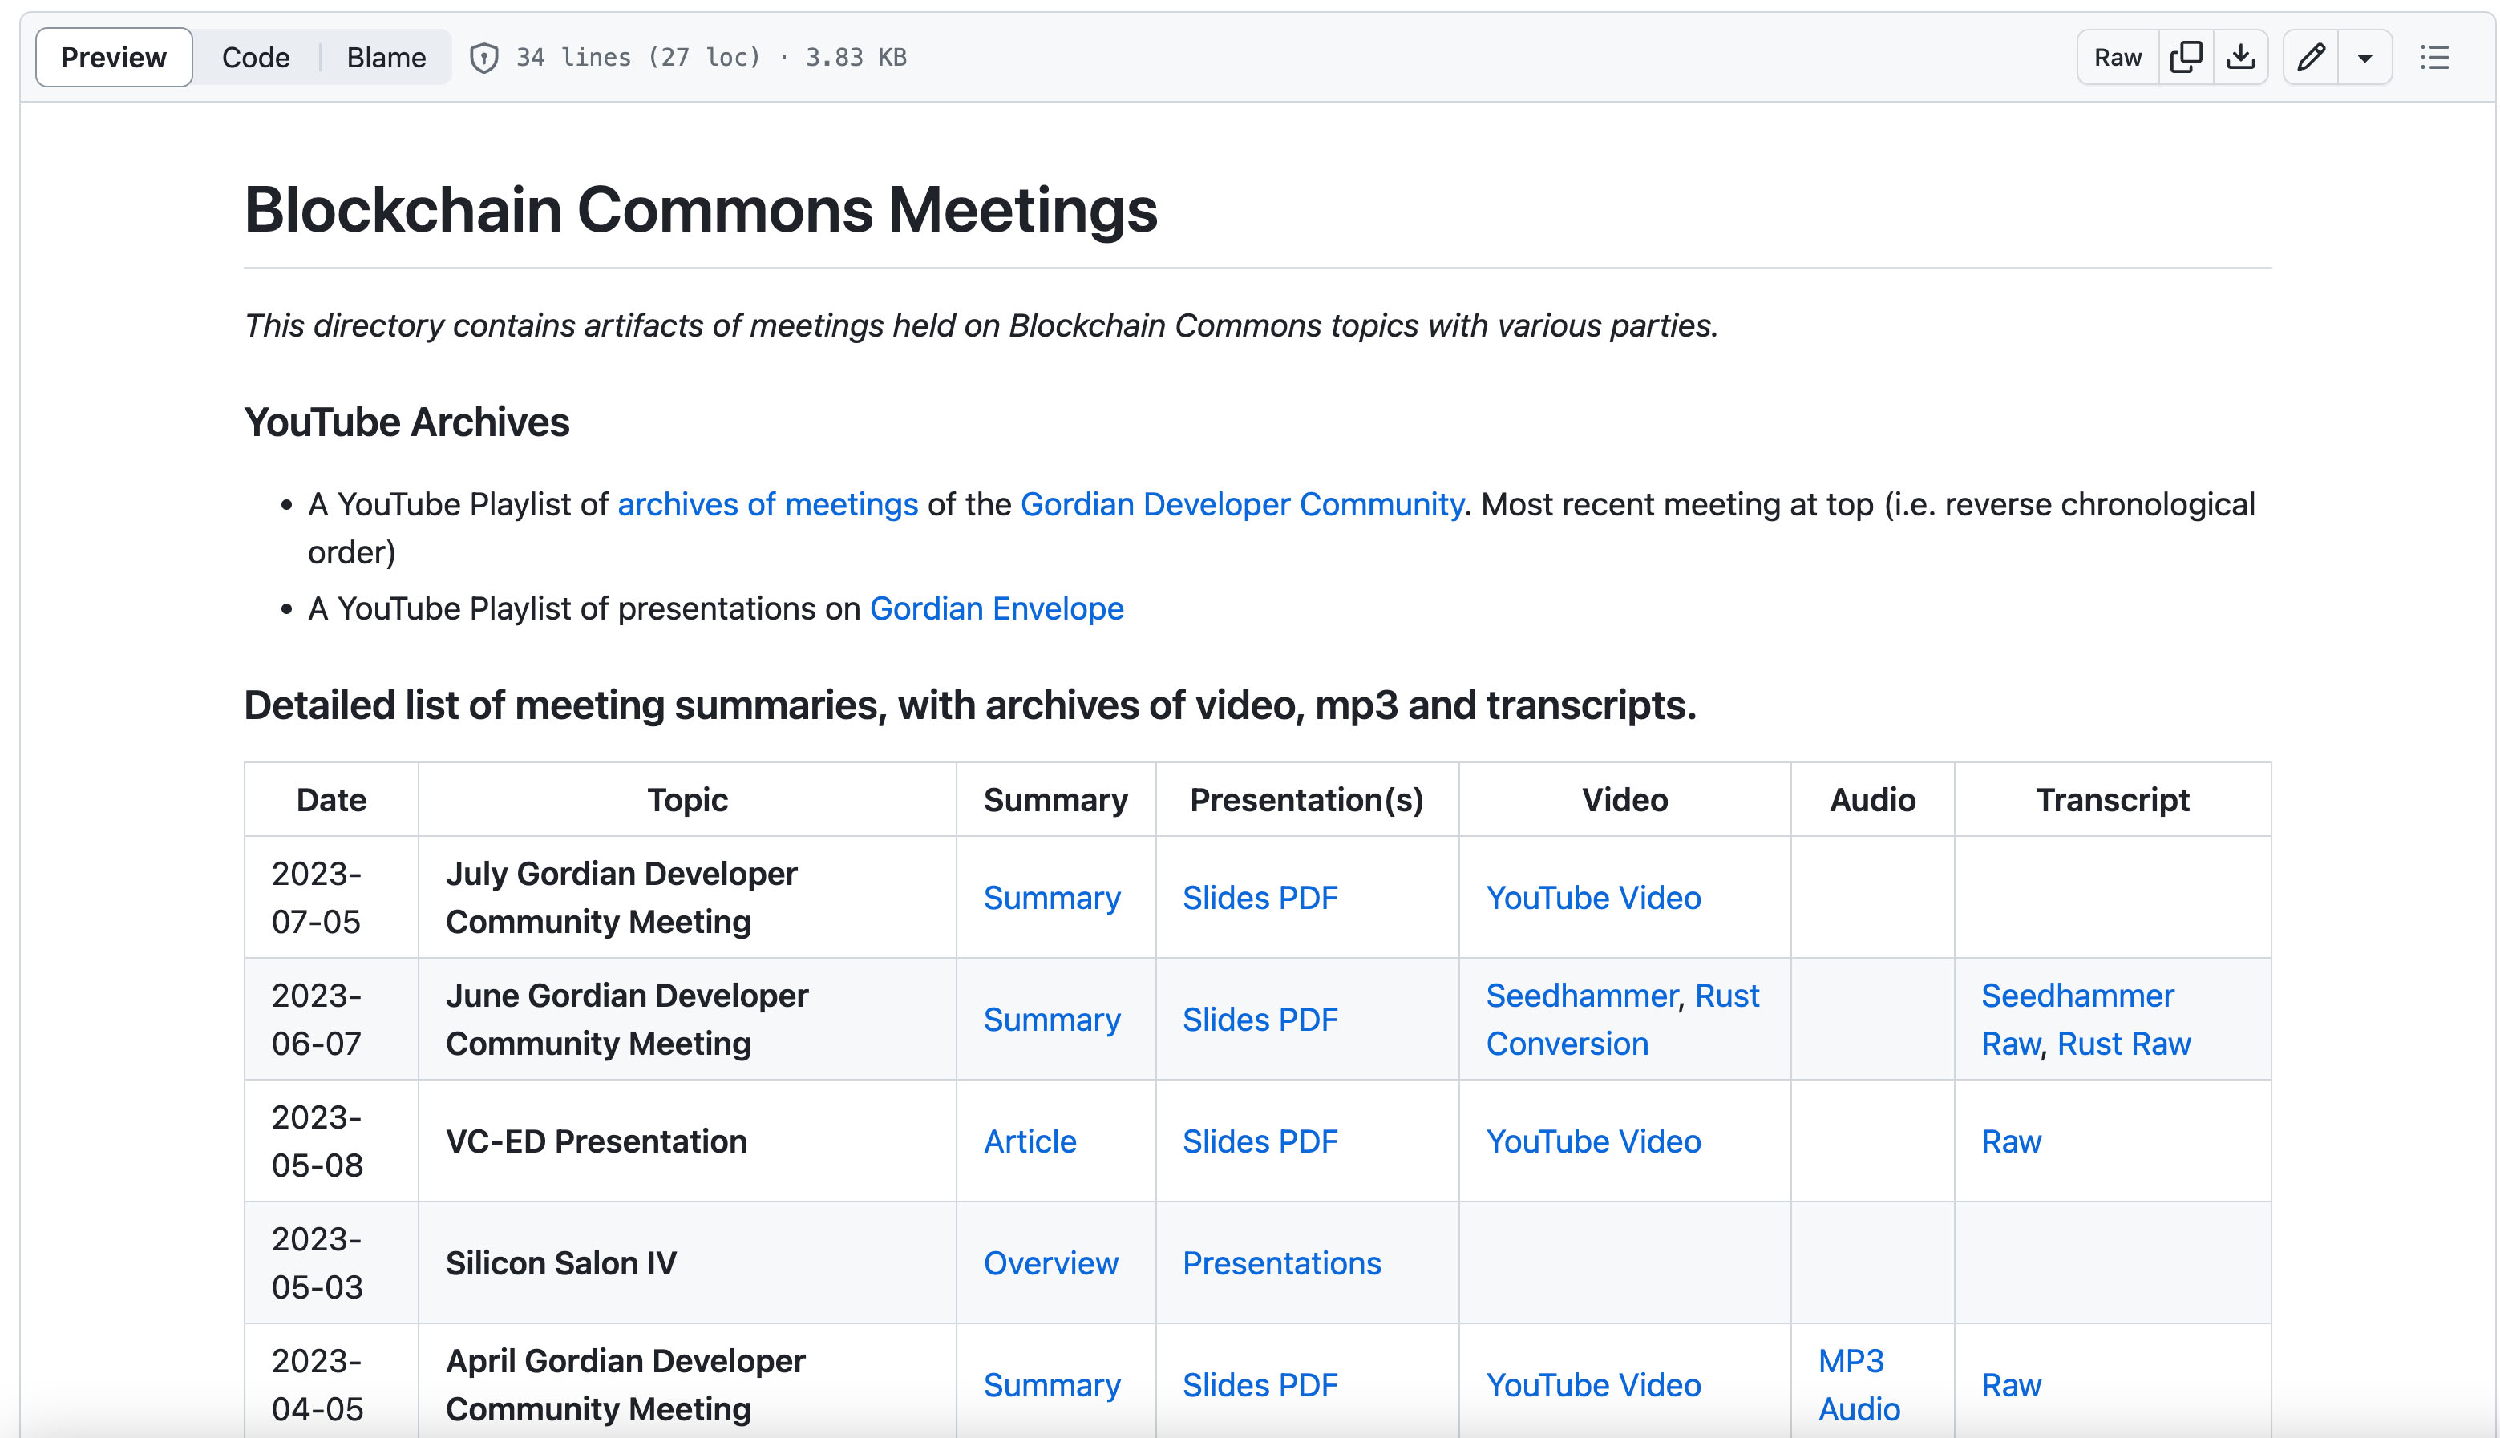
Task: Open Summary for June Gordian meeting
Action: coord(1052,1020)
